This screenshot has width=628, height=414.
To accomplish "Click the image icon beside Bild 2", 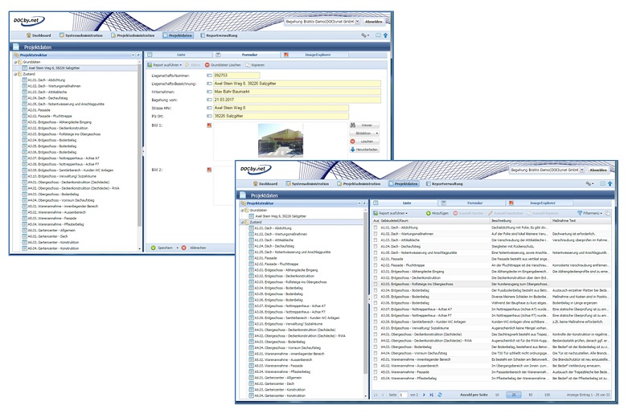I will click(209, 170).
